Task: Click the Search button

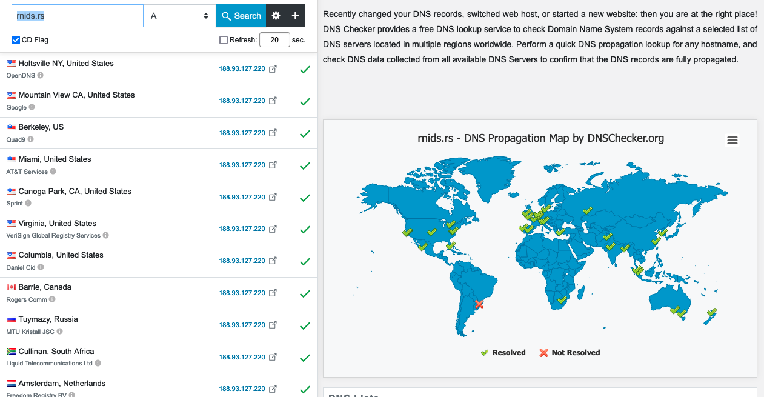Action: coord(241,16)
